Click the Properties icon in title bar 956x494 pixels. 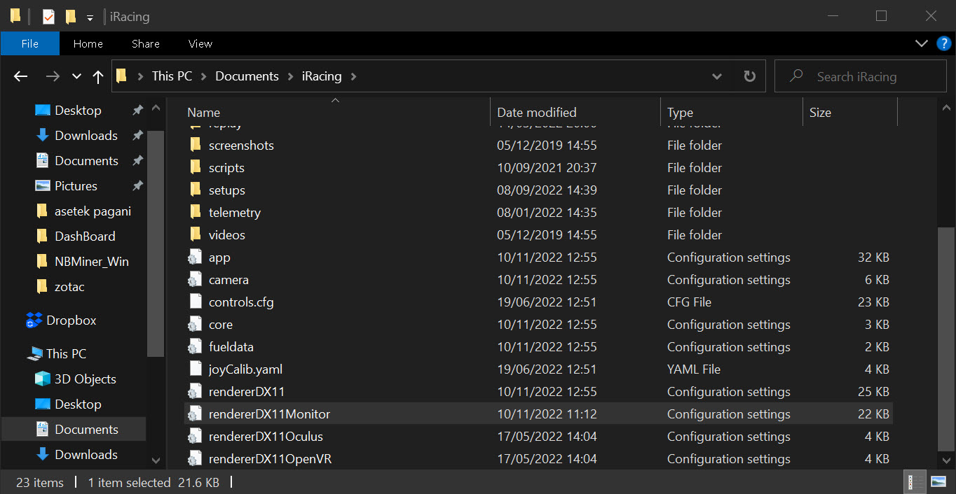(48, 16)
